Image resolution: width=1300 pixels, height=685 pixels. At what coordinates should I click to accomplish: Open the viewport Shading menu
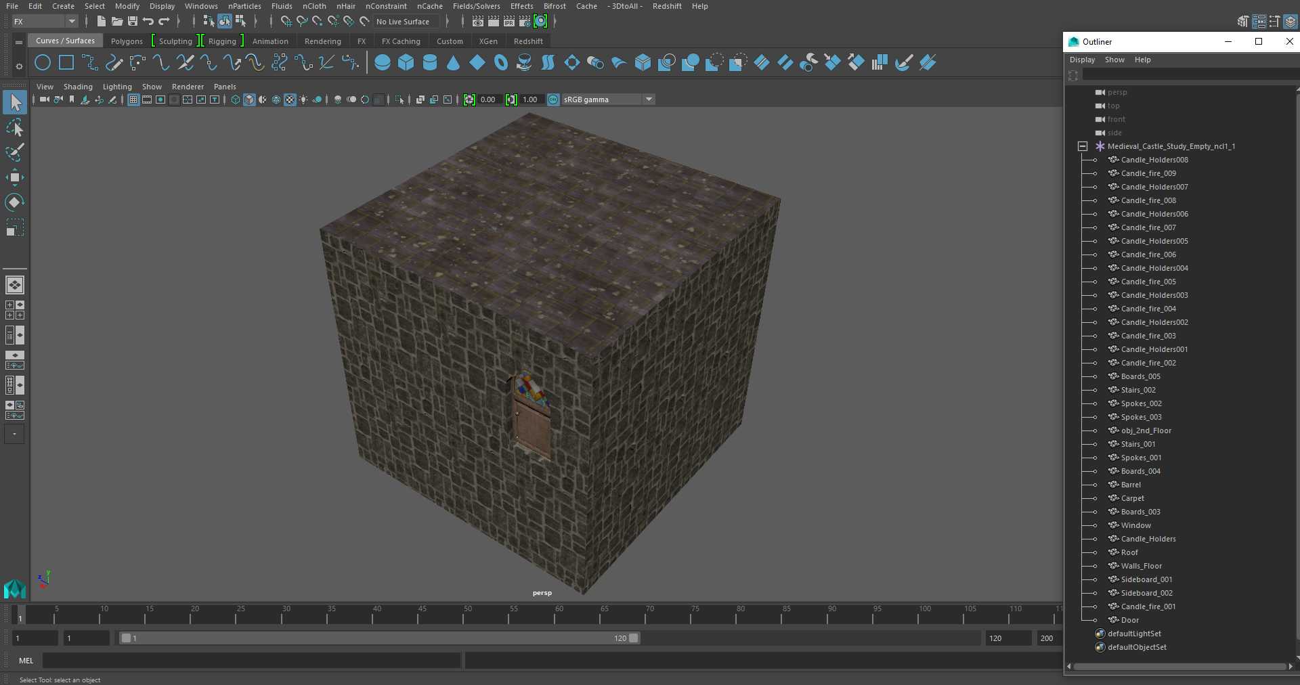[78, 87]
